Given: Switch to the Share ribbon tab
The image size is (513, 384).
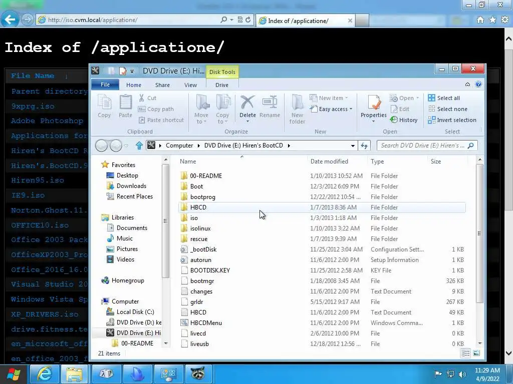Looking at the screenshot, I should coord(162,85).
